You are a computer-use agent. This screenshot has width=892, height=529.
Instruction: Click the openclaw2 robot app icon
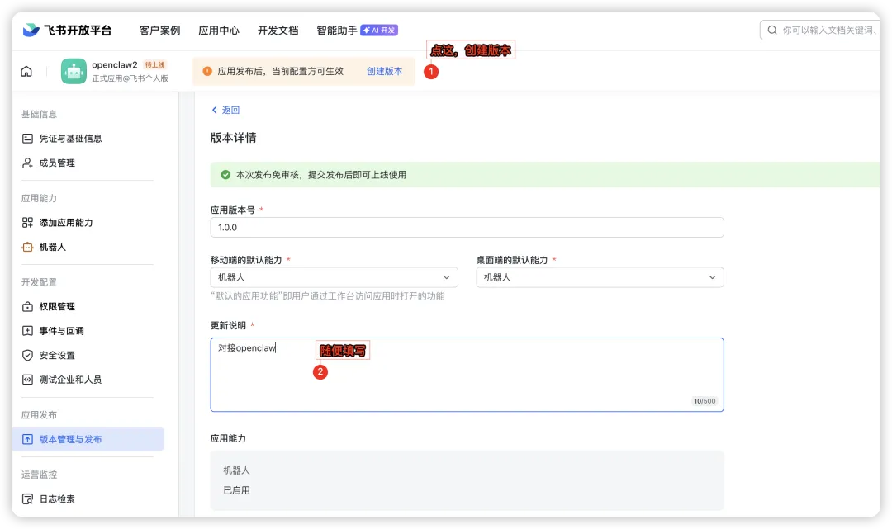coord(74,72)
